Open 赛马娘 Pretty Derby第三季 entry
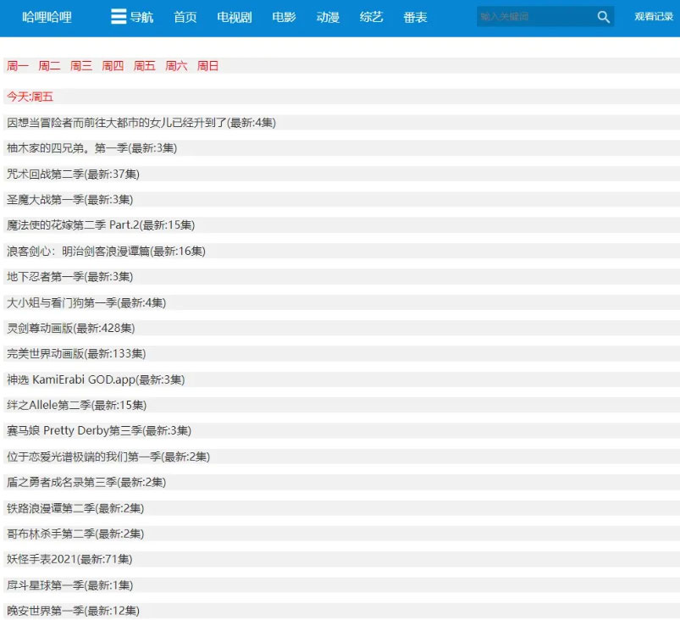Viewport: 680px width, 620px height. (99, 431)
